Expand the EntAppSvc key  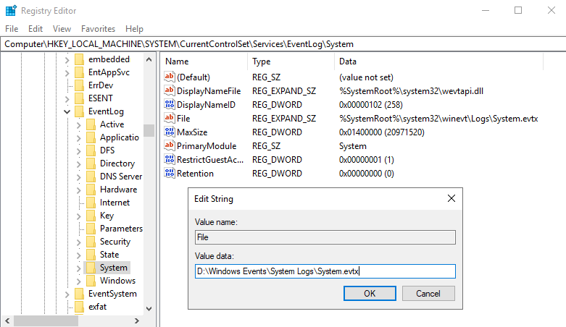[67, 72]
